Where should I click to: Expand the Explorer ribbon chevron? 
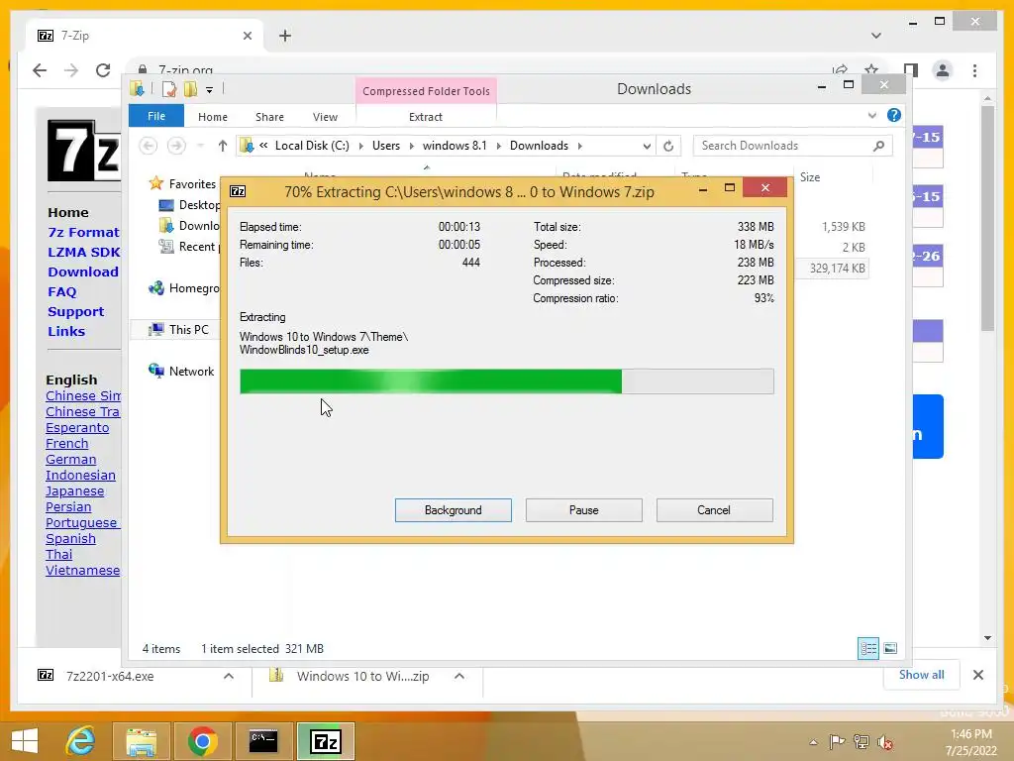click(871, 115)
